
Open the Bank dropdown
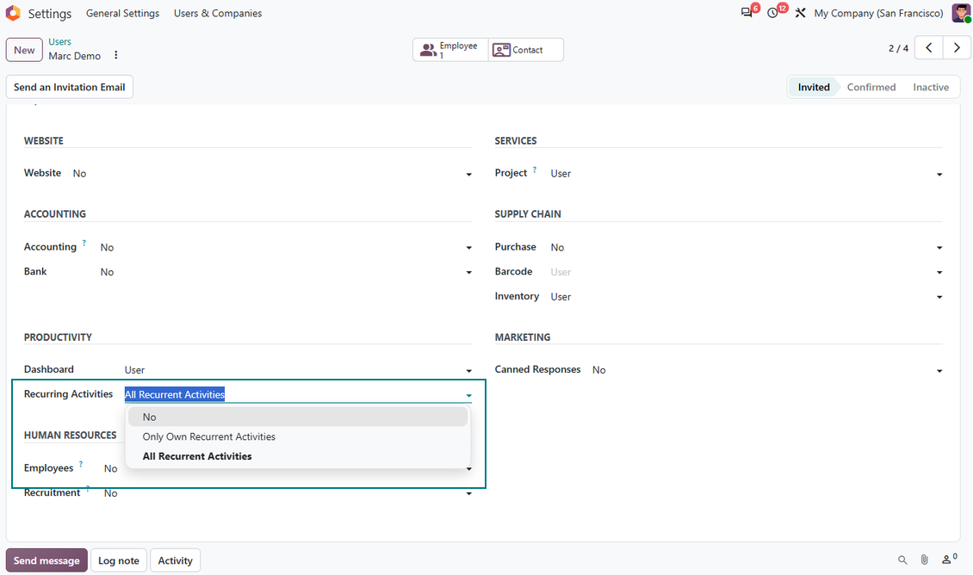click(x=286, y=272)
